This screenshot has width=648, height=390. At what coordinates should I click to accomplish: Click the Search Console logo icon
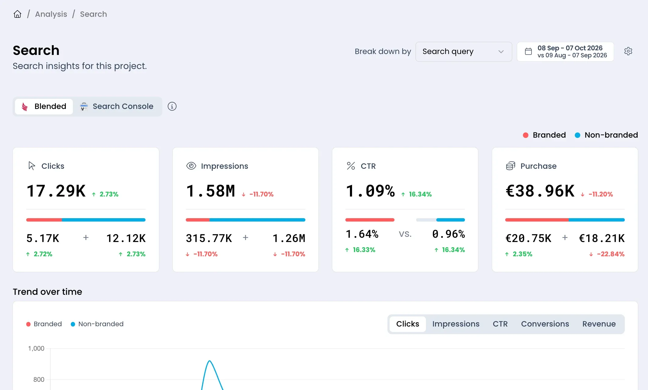pos(84,107)
